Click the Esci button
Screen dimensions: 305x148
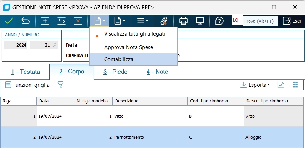[x=292, y=21]
